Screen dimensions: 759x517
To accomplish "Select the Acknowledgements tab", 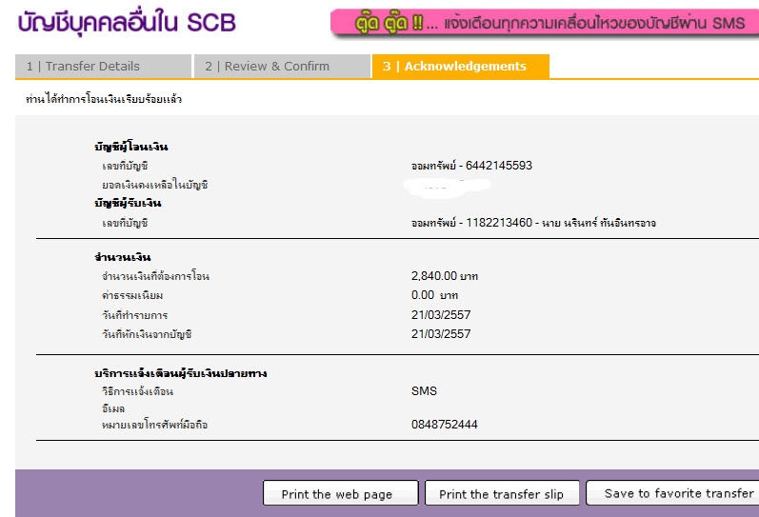I will (x=460, y=67).
